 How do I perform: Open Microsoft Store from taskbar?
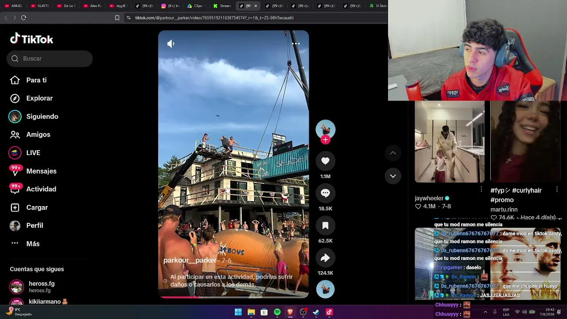coord(264,312)
